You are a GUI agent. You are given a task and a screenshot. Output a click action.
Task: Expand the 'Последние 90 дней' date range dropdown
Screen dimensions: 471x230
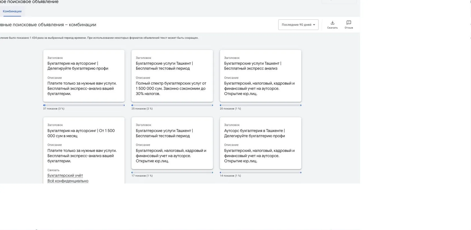pos(298,25)
